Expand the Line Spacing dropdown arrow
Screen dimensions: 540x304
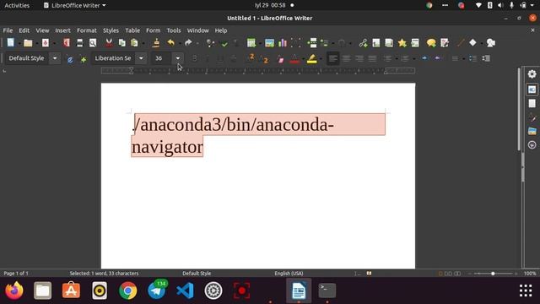tap(463, 59)
